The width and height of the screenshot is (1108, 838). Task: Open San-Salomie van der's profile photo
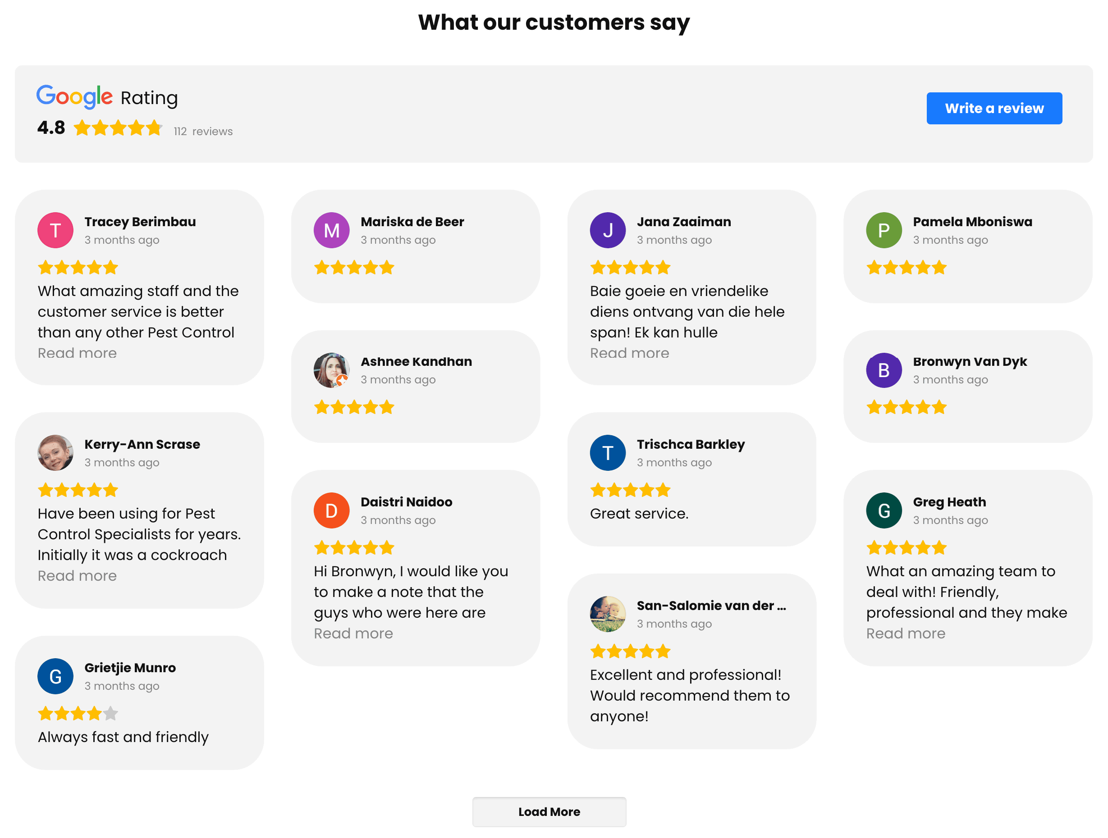[x=608, y=614]
